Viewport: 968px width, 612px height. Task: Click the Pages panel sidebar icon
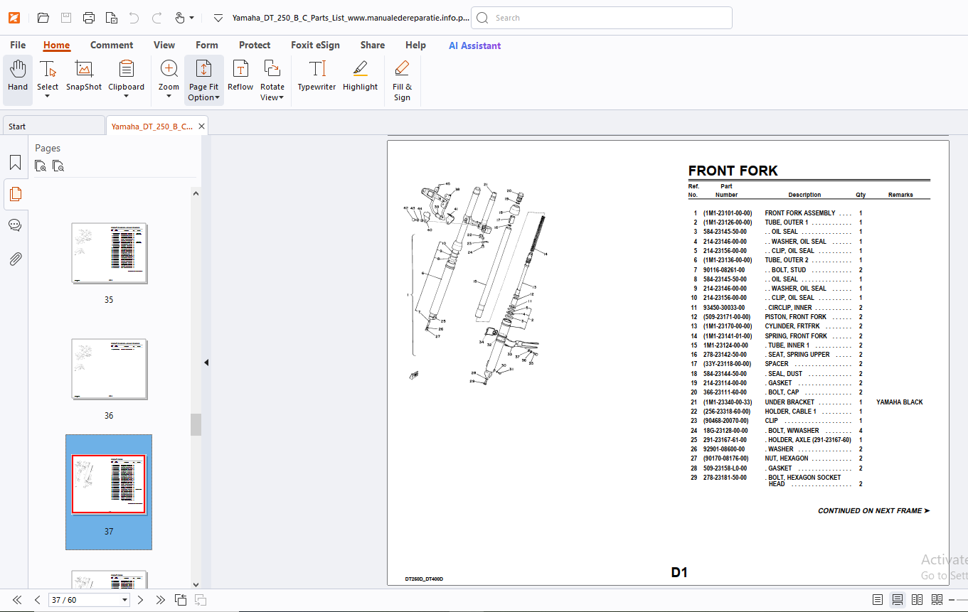tap(16, 194)
